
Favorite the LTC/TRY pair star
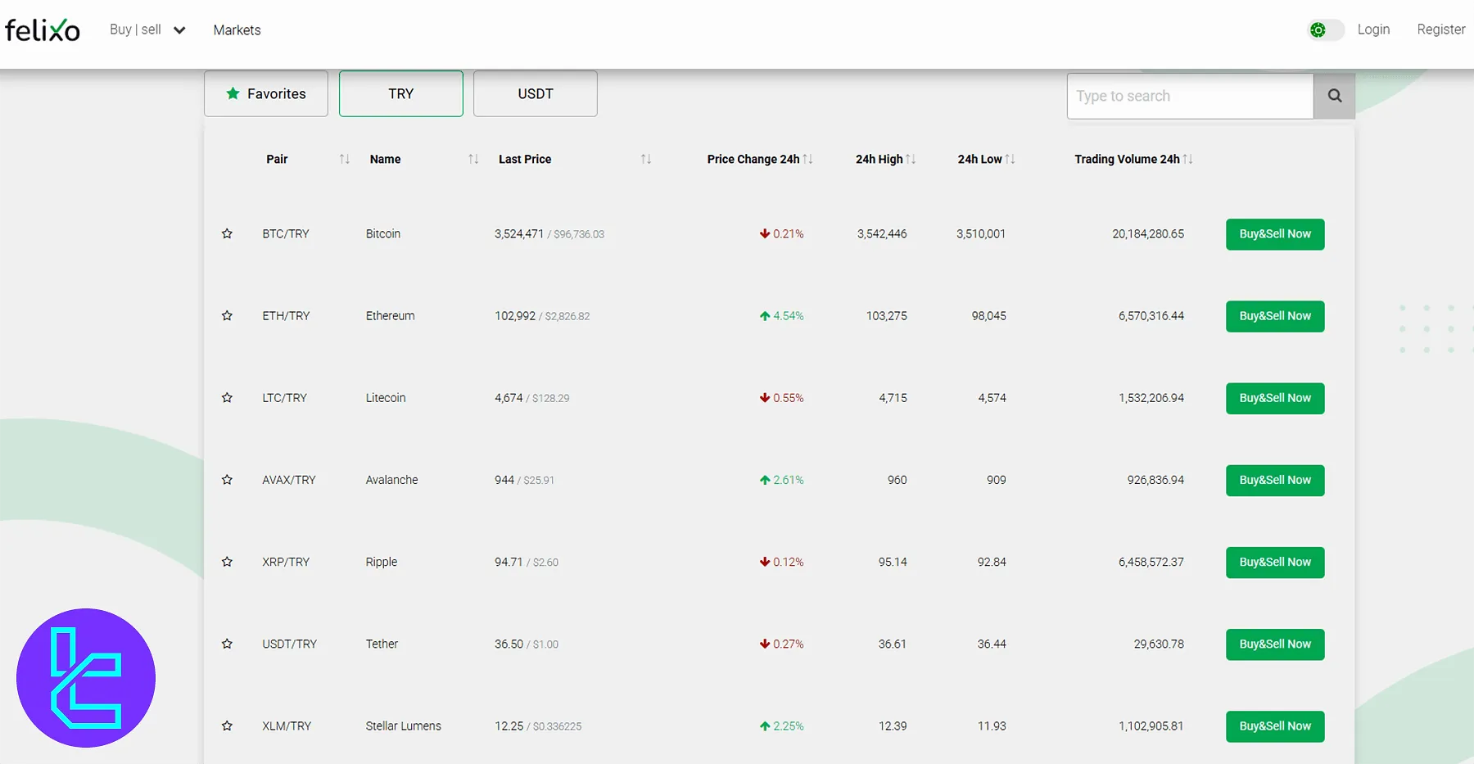point(227,398)
